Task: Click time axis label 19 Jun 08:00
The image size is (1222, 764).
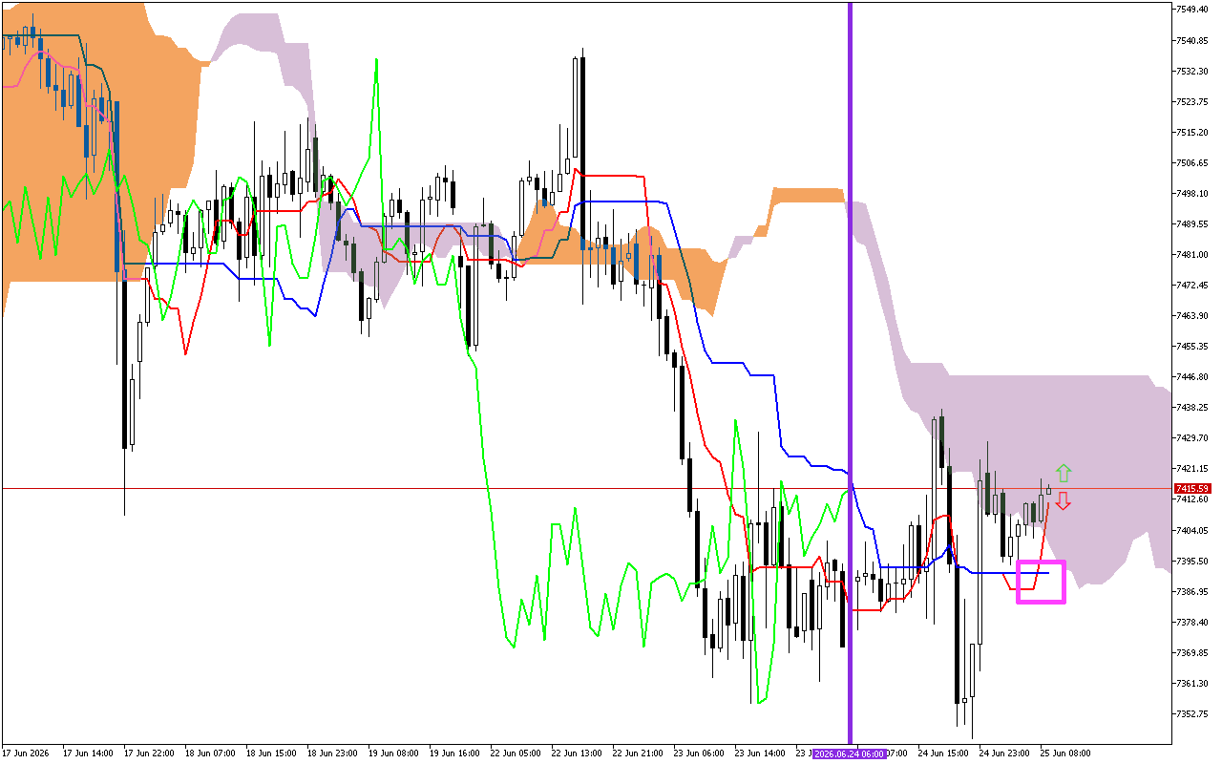Action: 394,753
